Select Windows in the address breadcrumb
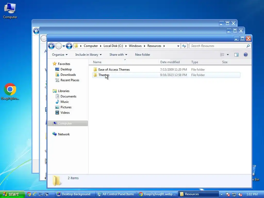The height and width of the screenshot is (198, 264). (x=135, y=46)
